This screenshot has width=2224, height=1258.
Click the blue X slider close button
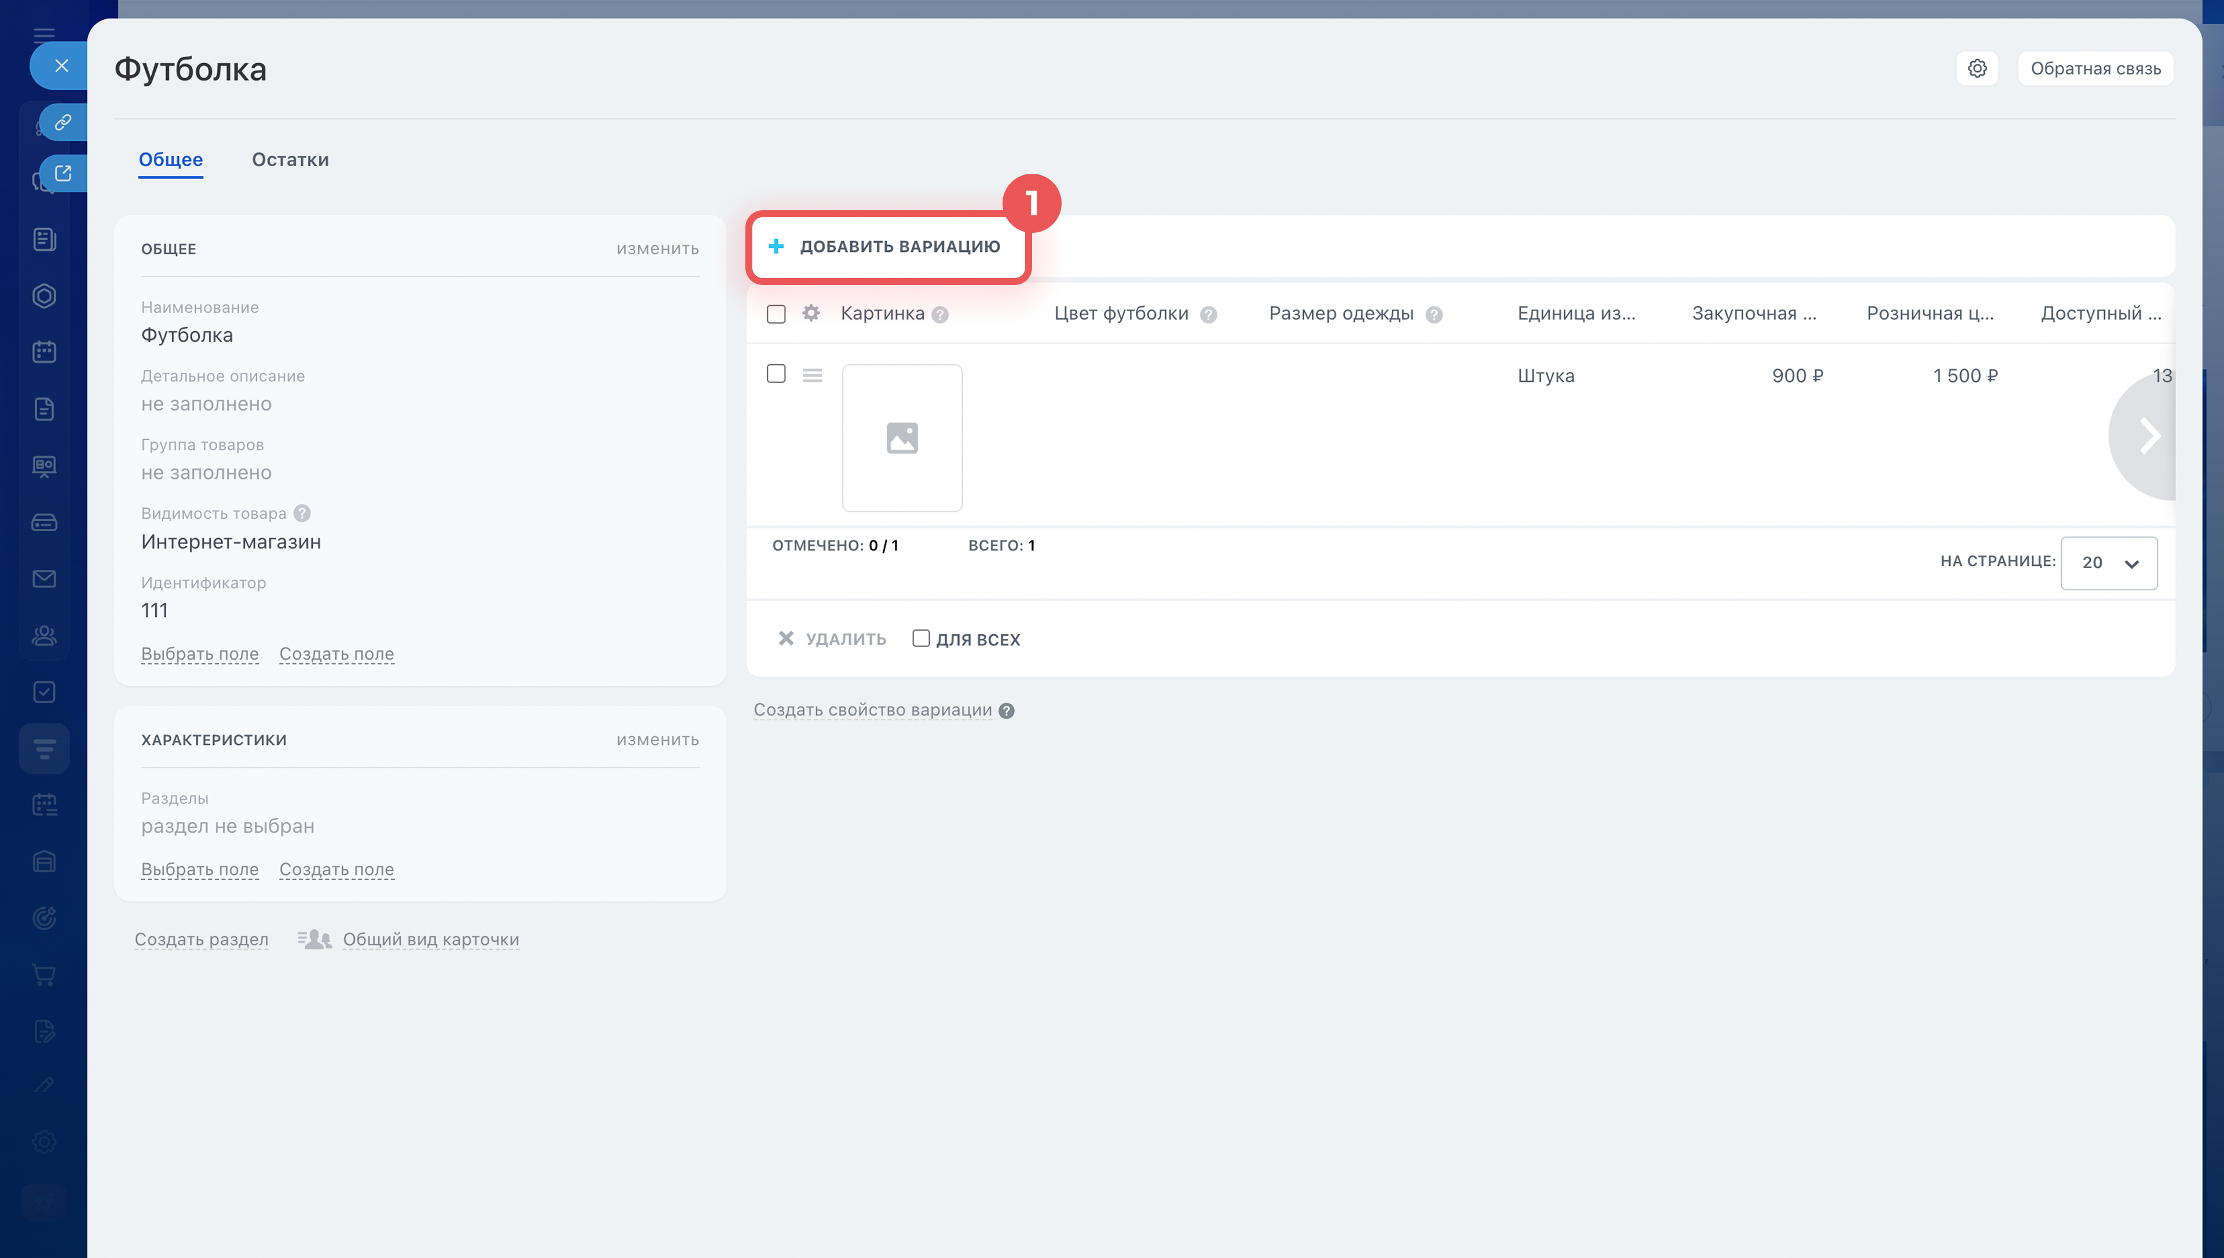pos(60,65)
